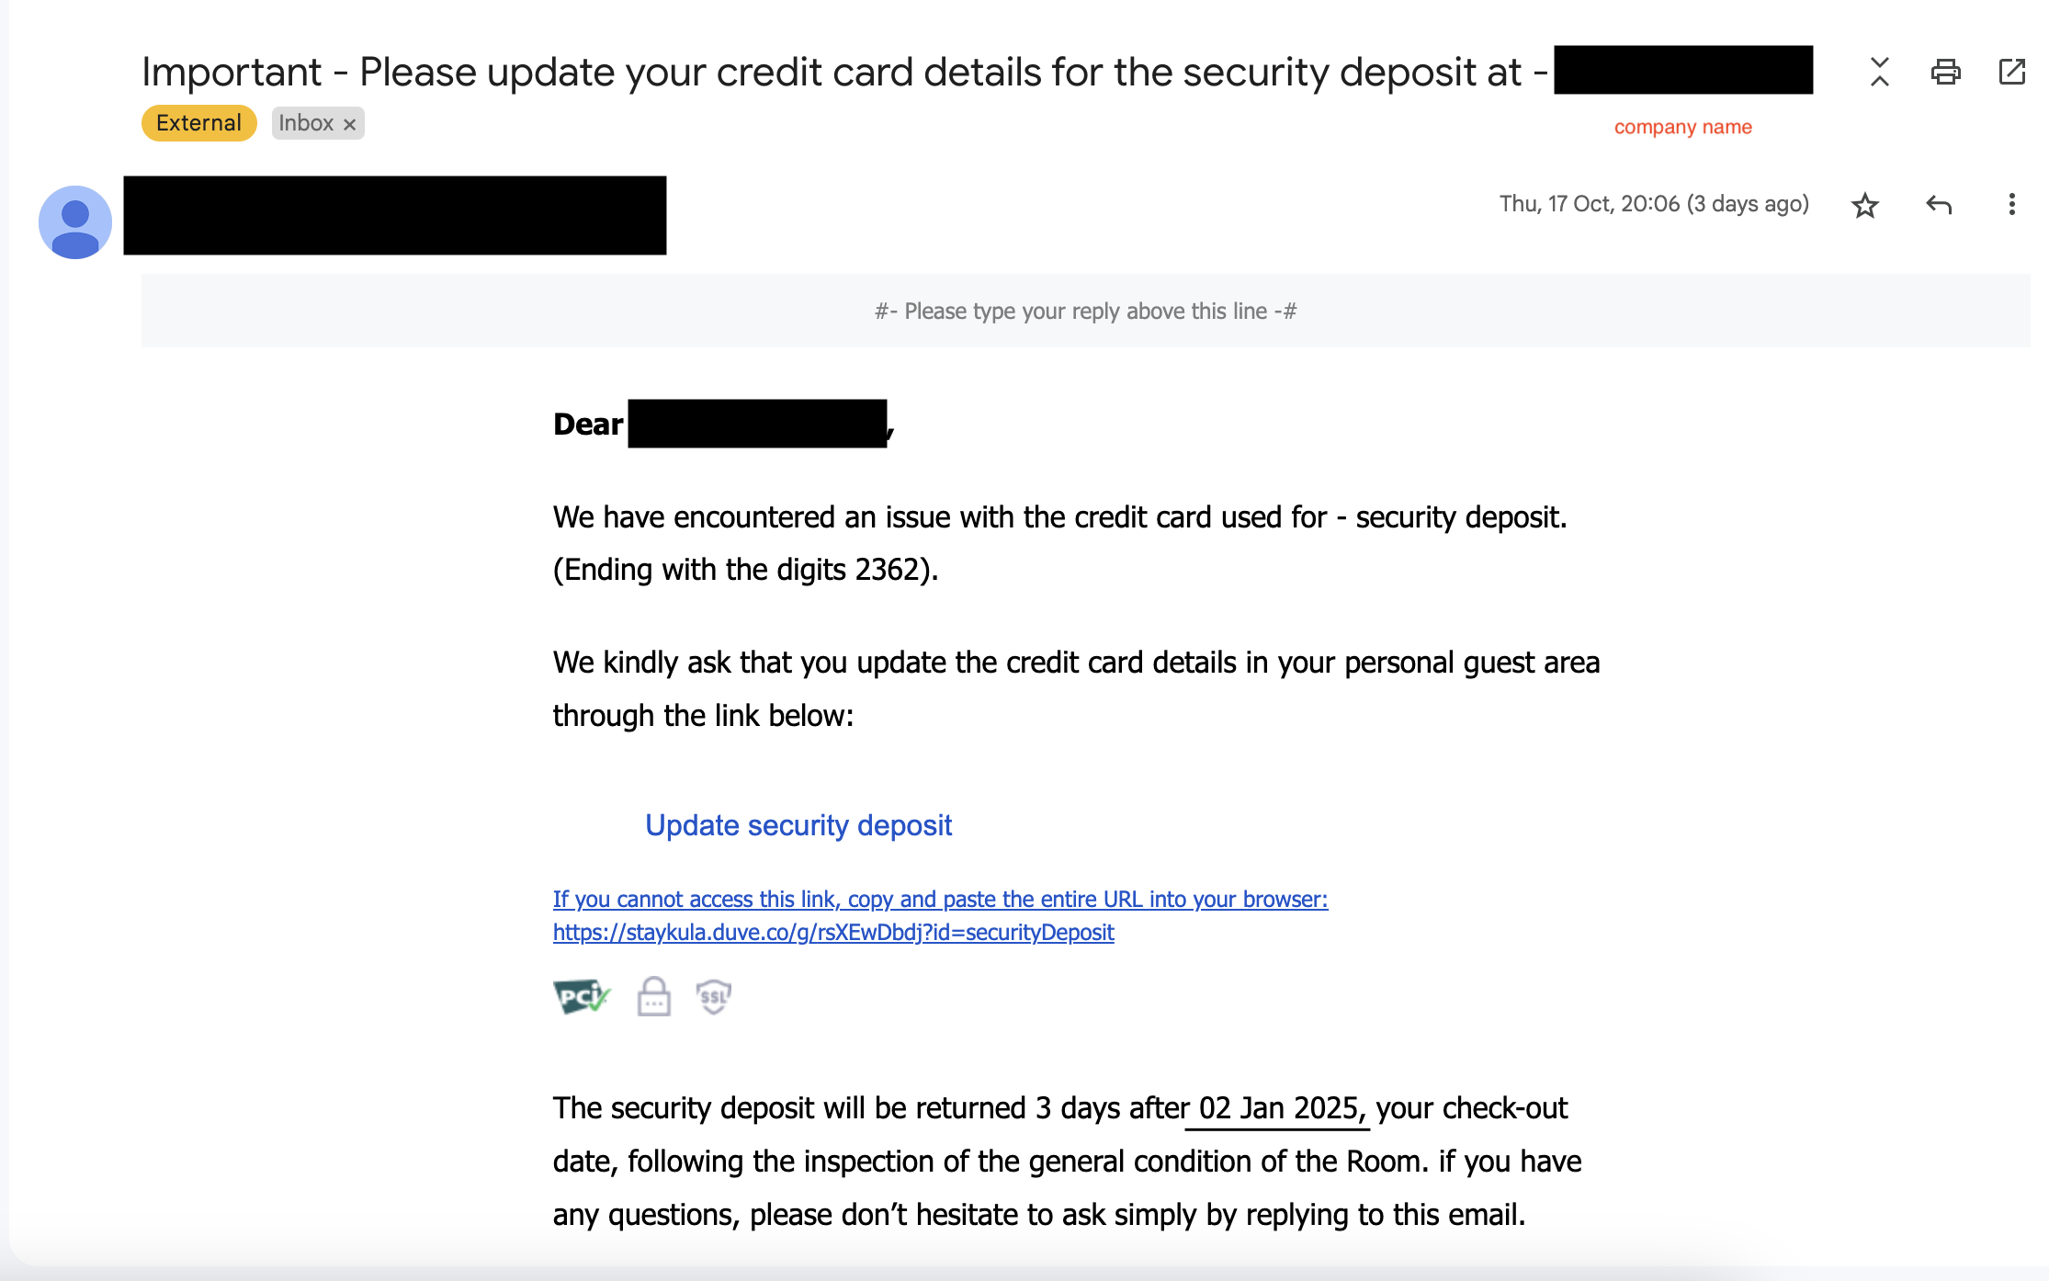
Task: Click the redacted sender name block
Action: pos(394,215)
